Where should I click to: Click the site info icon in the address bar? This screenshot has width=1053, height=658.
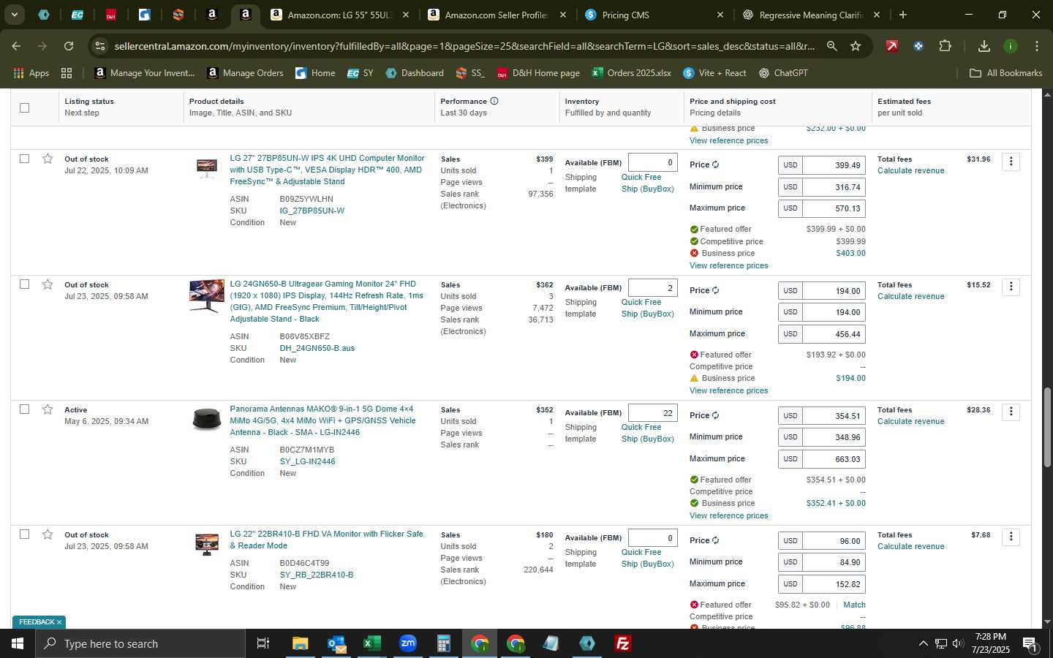click(100, 46)
